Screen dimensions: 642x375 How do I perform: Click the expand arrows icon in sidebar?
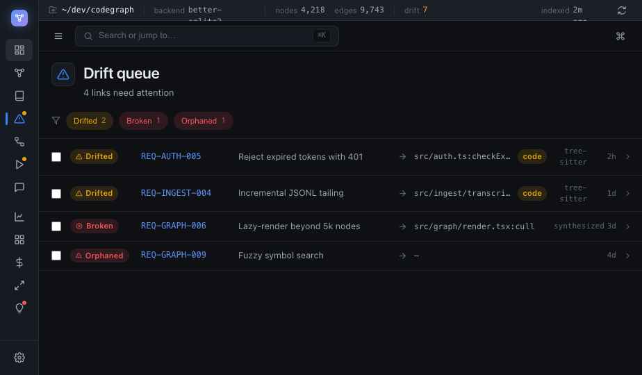19,285
